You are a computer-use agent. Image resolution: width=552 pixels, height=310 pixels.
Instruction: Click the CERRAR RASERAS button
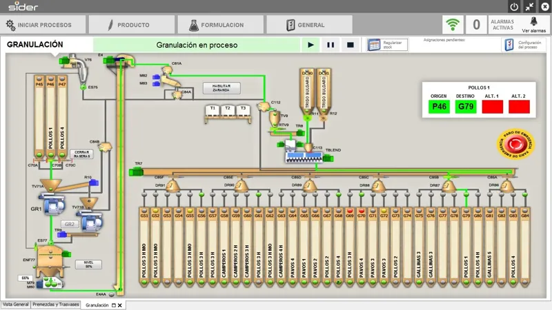click(81, 154)
